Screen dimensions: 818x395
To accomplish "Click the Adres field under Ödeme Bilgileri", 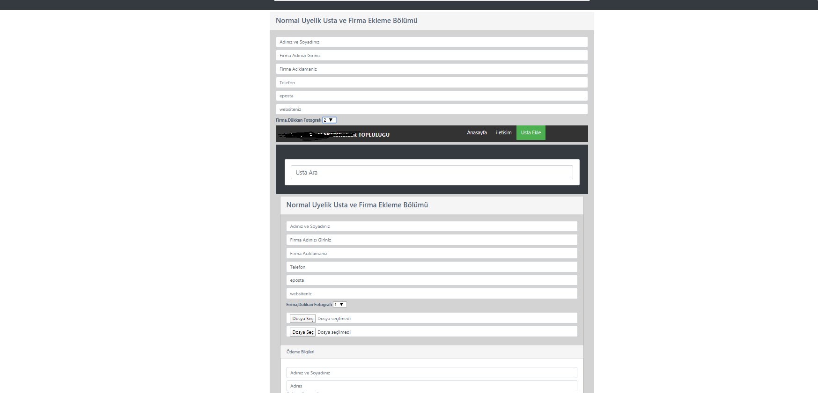I will (432, 386).
